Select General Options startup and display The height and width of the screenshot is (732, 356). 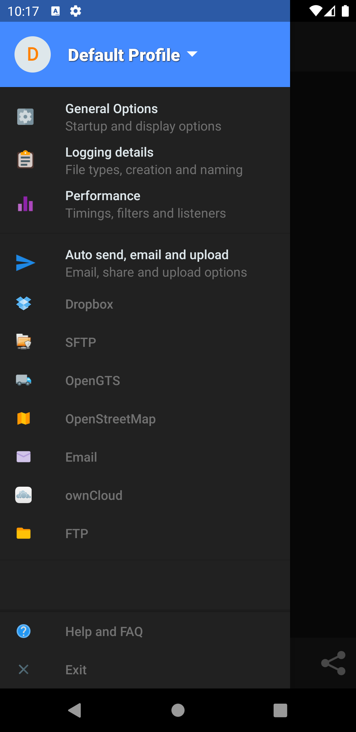pyautogui.click(x=143, y=117)
